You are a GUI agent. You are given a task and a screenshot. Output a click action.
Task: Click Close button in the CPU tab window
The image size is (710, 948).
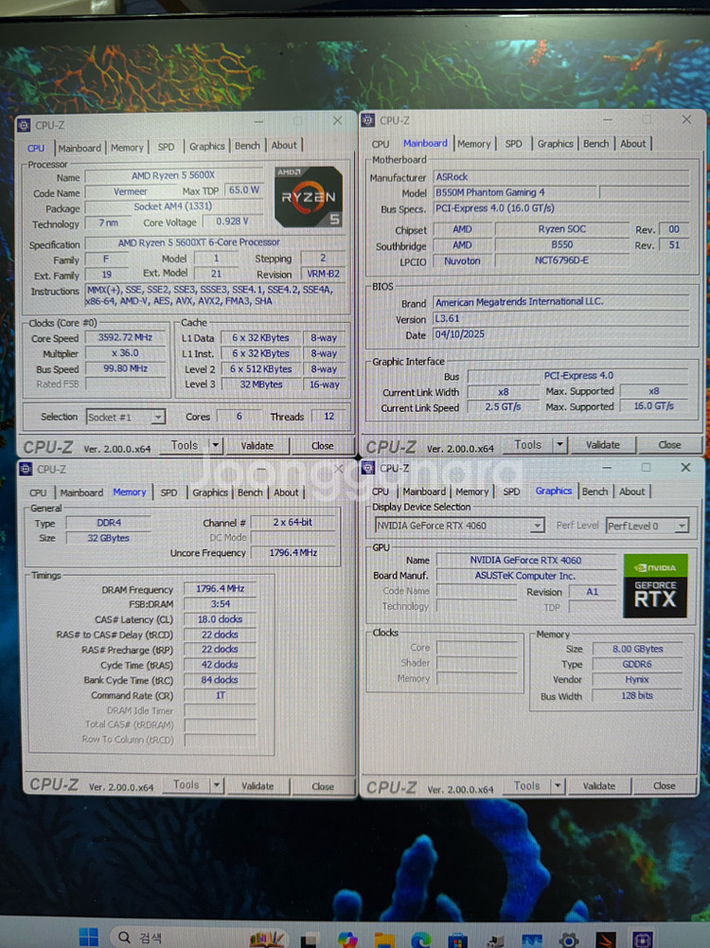point(322,445)
